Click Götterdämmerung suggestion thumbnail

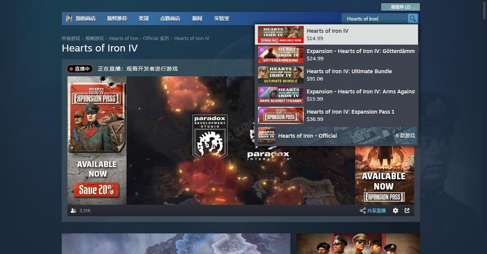tap(281, 55)
